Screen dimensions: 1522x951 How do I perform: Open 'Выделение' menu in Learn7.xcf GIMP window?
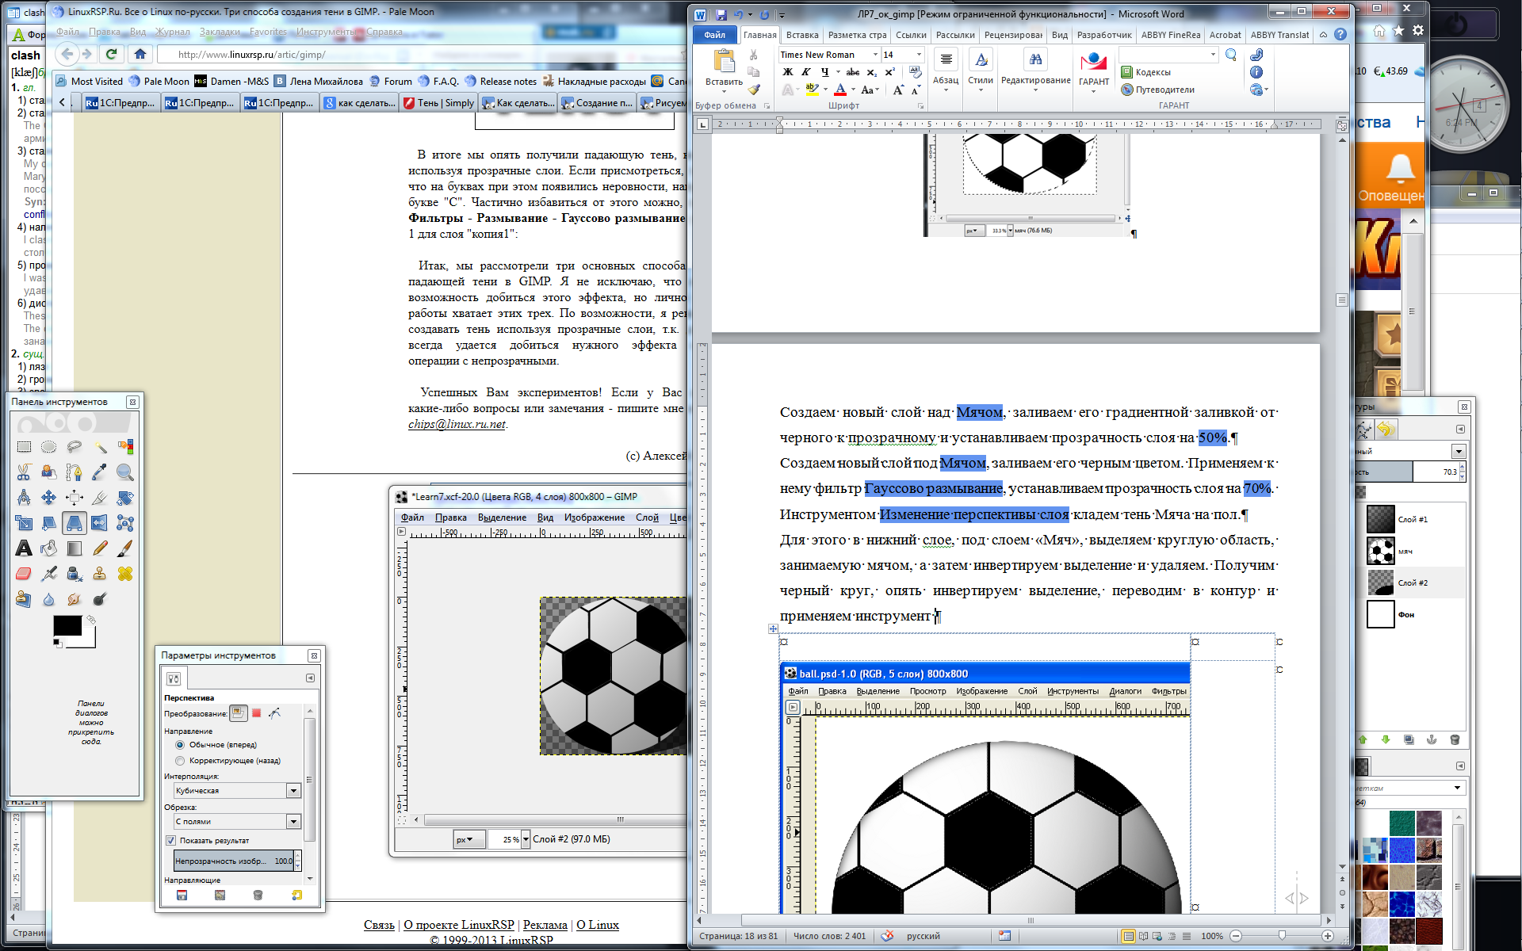(x=502, y=518)
